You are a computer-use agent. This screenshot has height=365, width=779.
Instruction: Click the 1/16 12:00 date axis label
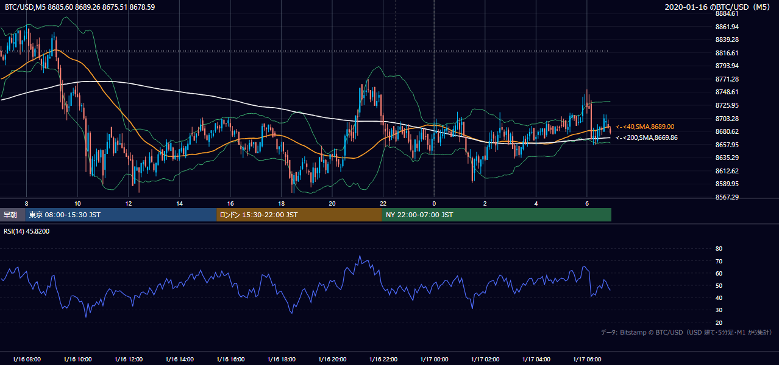click(x=129, y=359)
